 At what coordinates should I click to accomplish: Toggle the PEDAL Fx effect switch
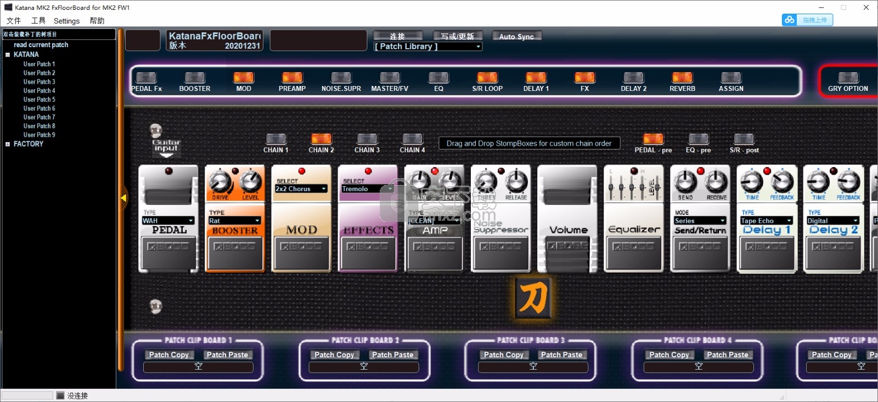[x=146, y=78]
